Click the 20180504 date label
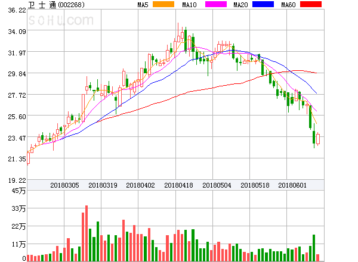 click(x=217, y=185)
